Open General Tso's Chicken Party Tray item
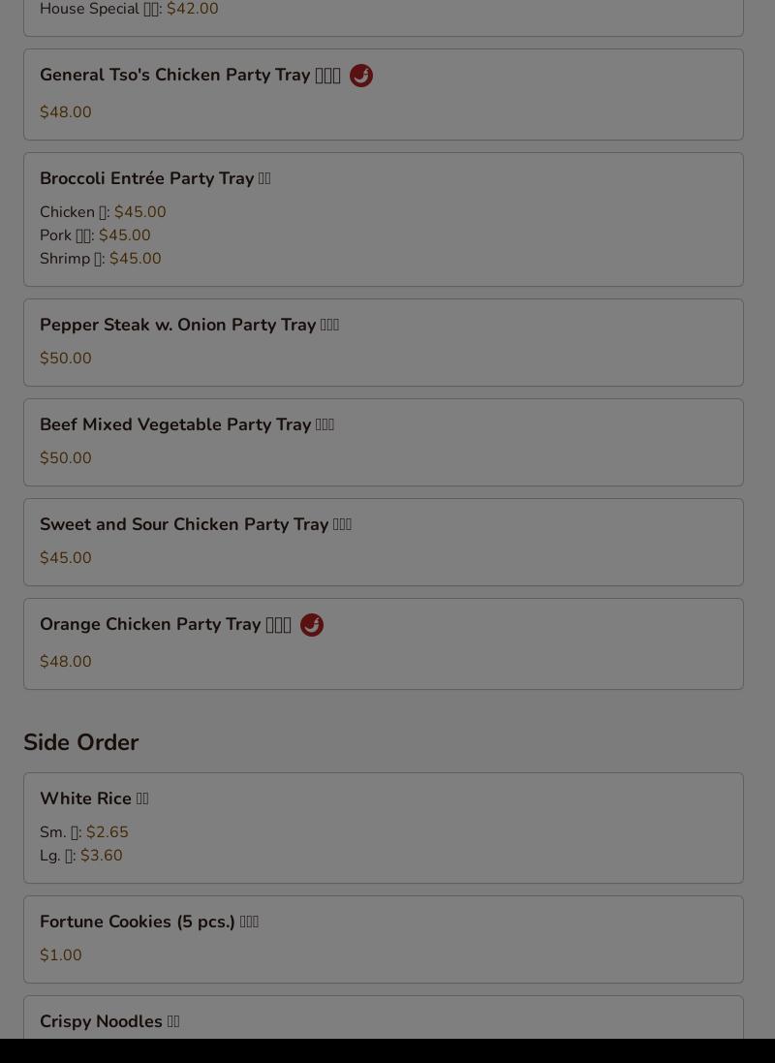The width and height of the screenshot is (775, 1063). click(383, 94)
